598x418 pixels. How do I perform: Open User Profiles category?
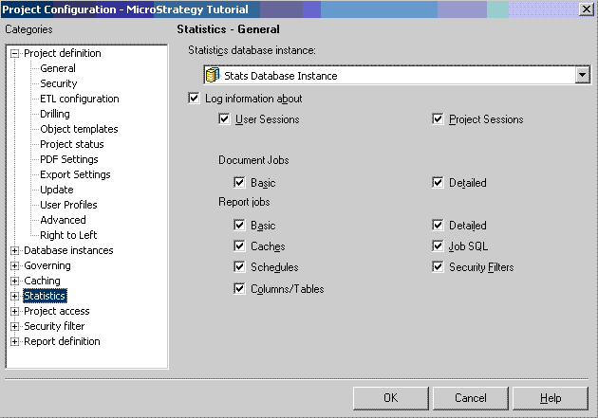pos(68,205)
